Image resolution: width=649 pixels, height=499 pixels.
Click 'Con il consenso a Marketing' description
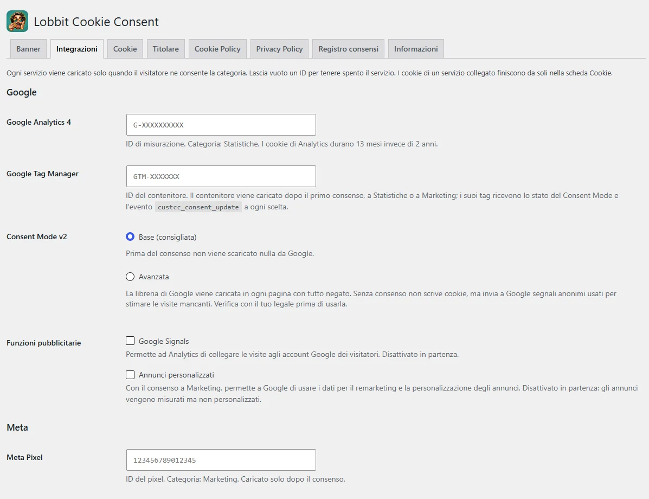[382, 394]
